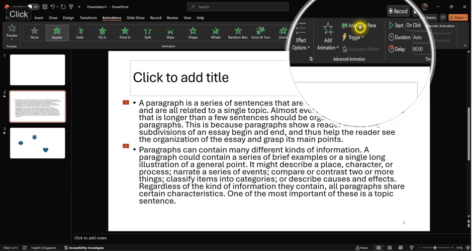The width and height of the screenshot is (472, 251).
Task: Click the zoom slider handle
Action: tap(435, 247)
